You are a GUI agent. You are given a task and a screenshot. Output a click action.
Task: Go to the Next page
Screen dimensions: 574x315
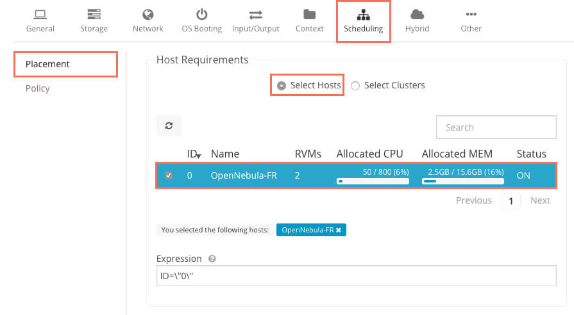tap(540, 200)
